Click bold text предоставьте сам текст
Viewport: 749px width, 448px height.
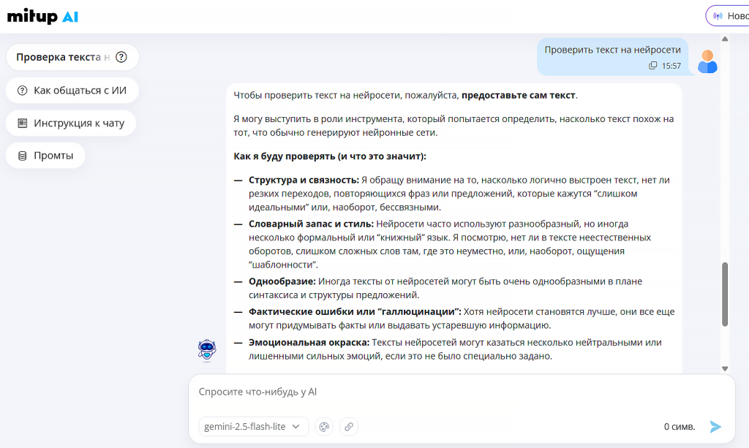click(x=519, y=95)
